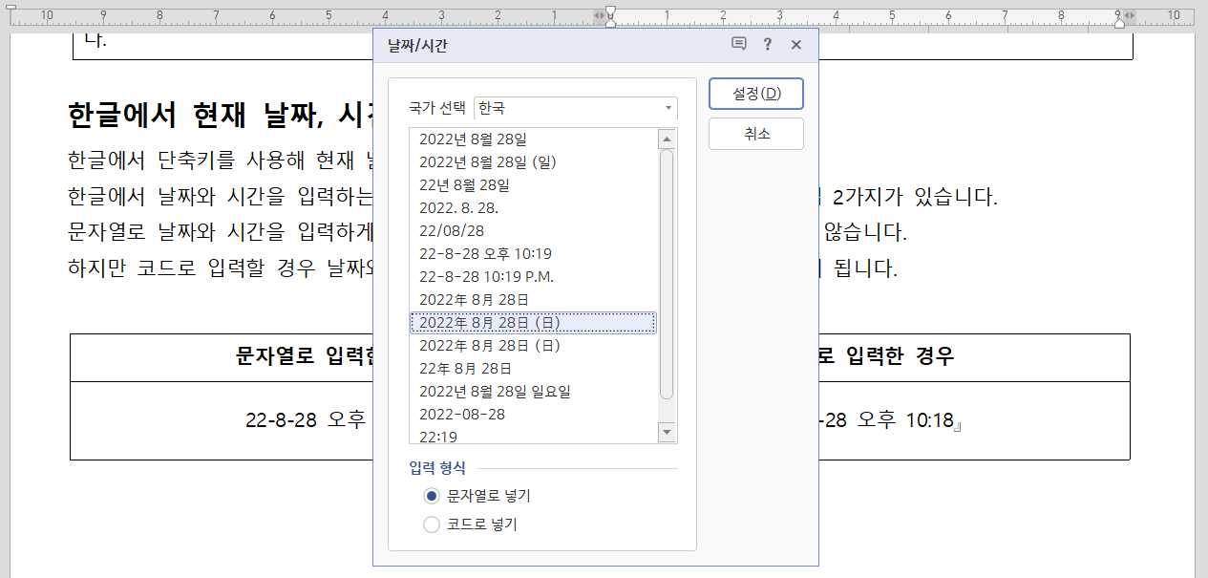Select highlighted format 2022年 8月 28日 (日)

point(533,323)
